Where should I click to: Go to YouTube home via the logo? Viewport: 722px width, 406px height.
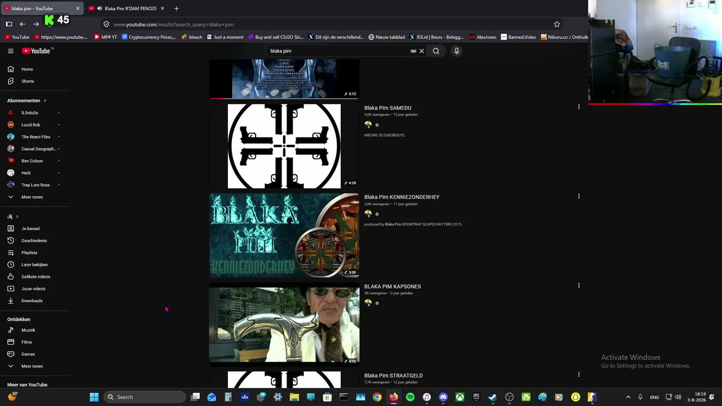tap(36, 51)
